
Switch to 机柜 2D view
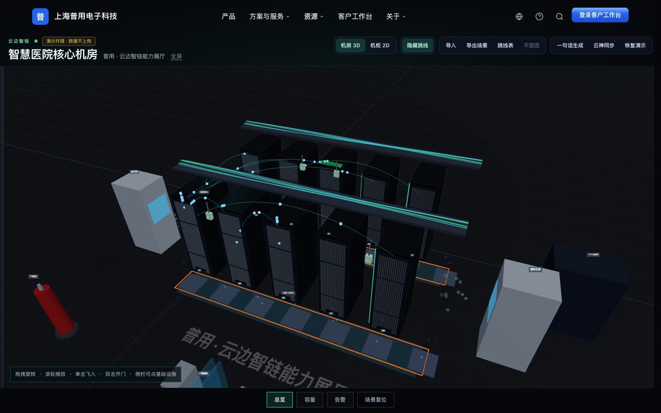pyautogui.click(x=380, y=45)
